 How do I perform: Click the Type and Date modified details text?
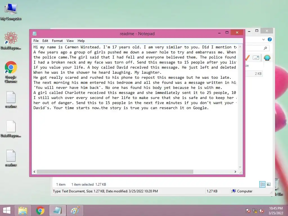click(105, 191)
